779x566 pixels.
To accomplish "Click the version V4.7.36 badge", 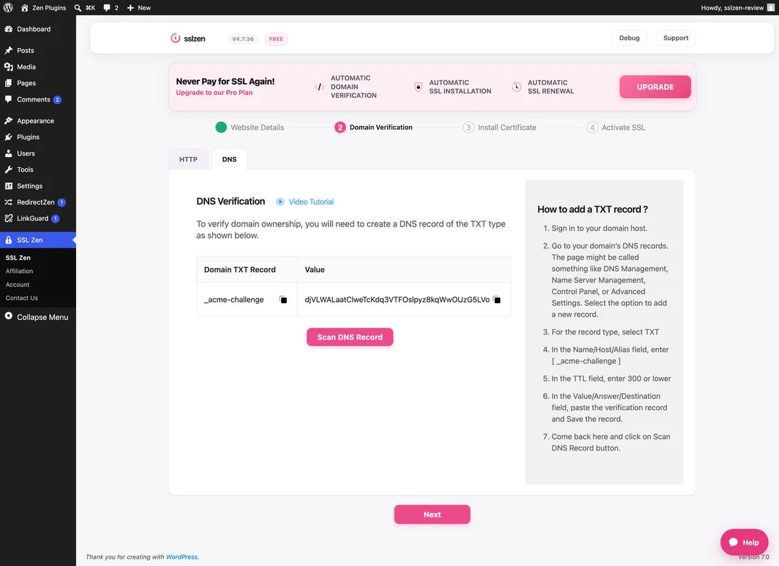I will 243,39.
